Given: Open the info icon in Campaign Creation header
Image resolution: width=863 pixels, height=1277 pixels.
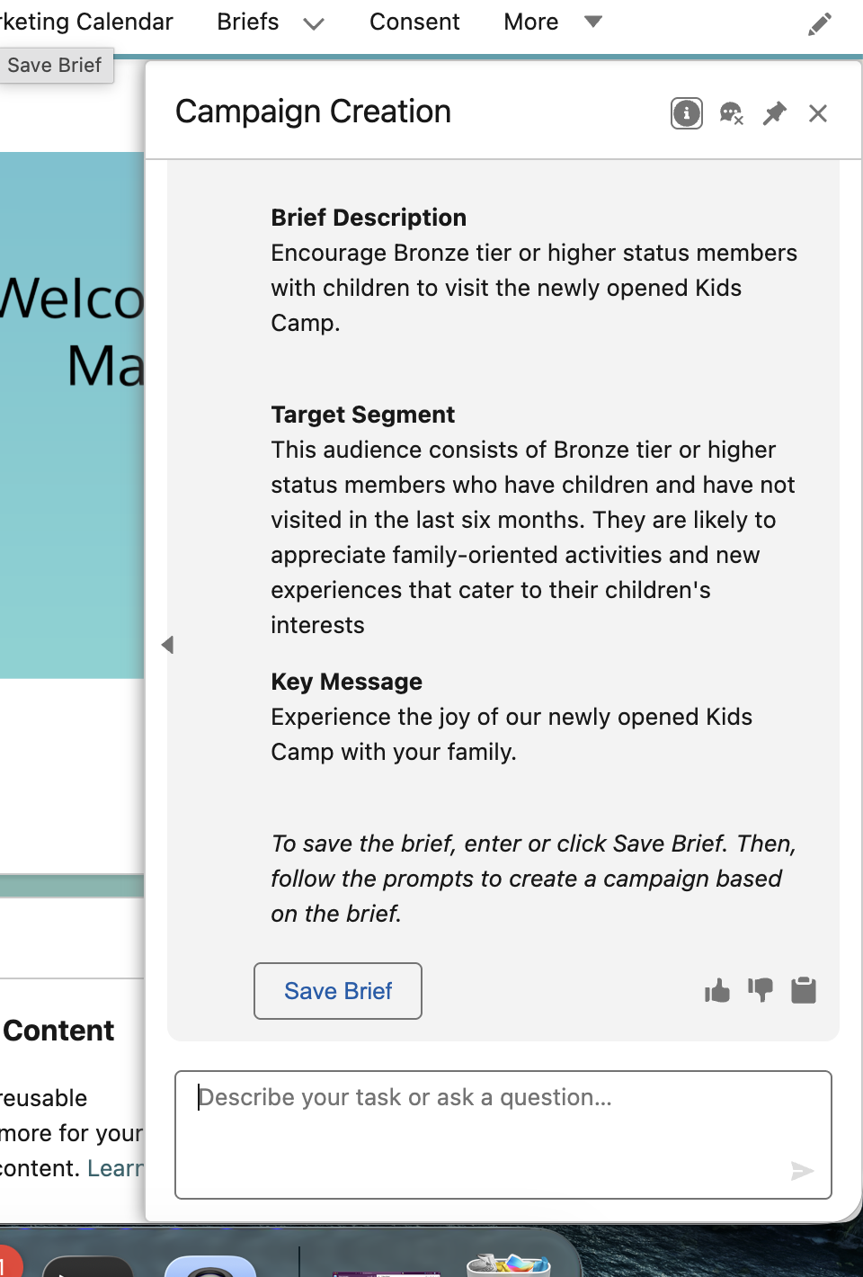Looking at the screenshot, I should (x=687, y=113).
